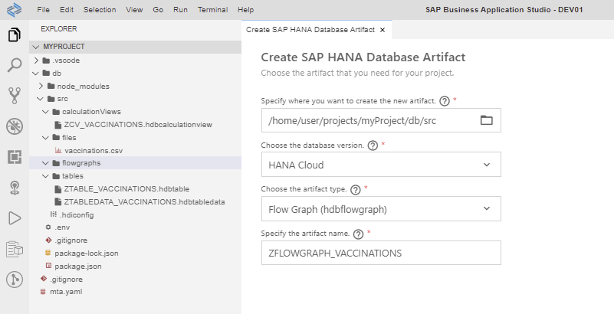This screenshot has height=314, width=614.
Task: Click the SAP Business Application Studio logo
Action: click(14, 9)
